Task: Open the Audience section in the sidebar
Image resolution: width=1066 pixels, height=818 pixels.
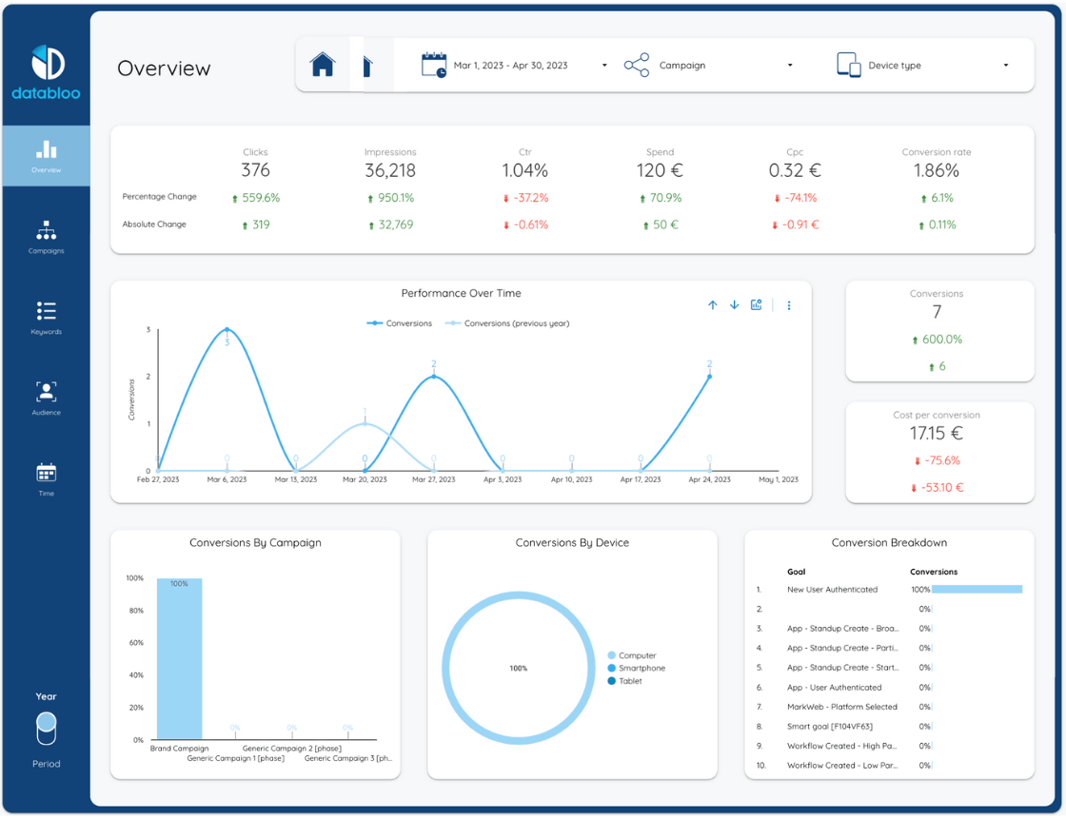Action: click(x=45, y=395)
